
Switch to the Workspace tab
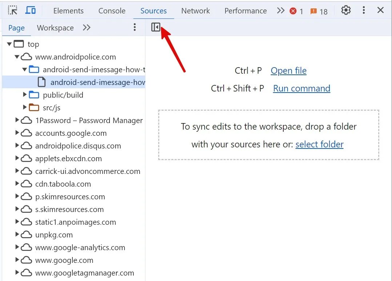click(x=55, y=28)
